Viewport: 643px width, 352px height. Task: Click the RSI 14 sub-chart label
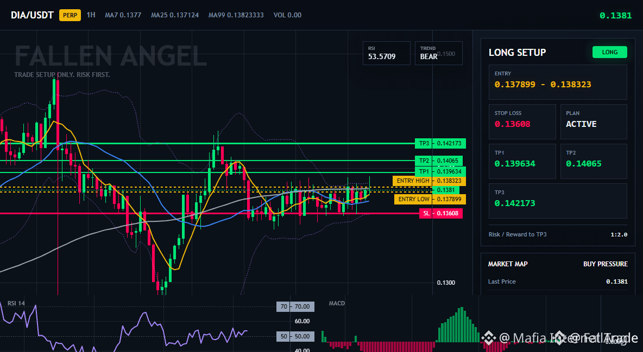tap(16, 303)
